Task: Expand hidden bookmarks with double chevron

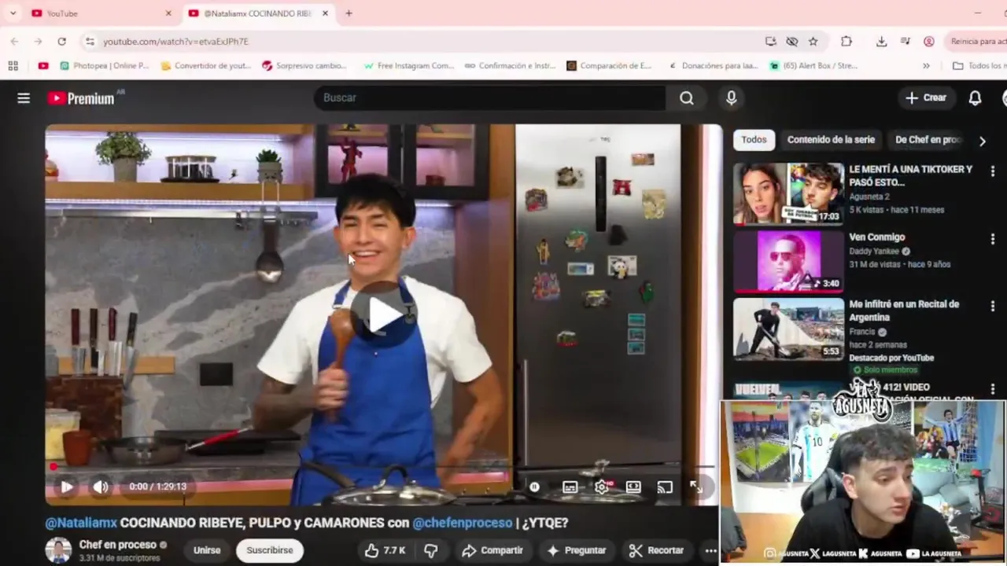Action: tap(926, 66)
